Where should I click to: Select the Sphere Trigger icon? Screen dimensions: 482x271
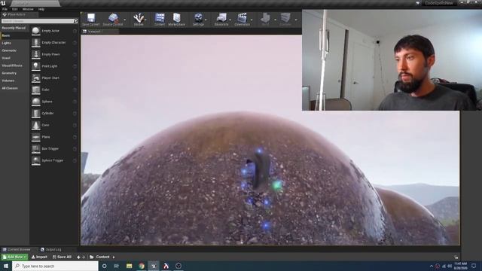pyautogui.click(x=36, y=160)
